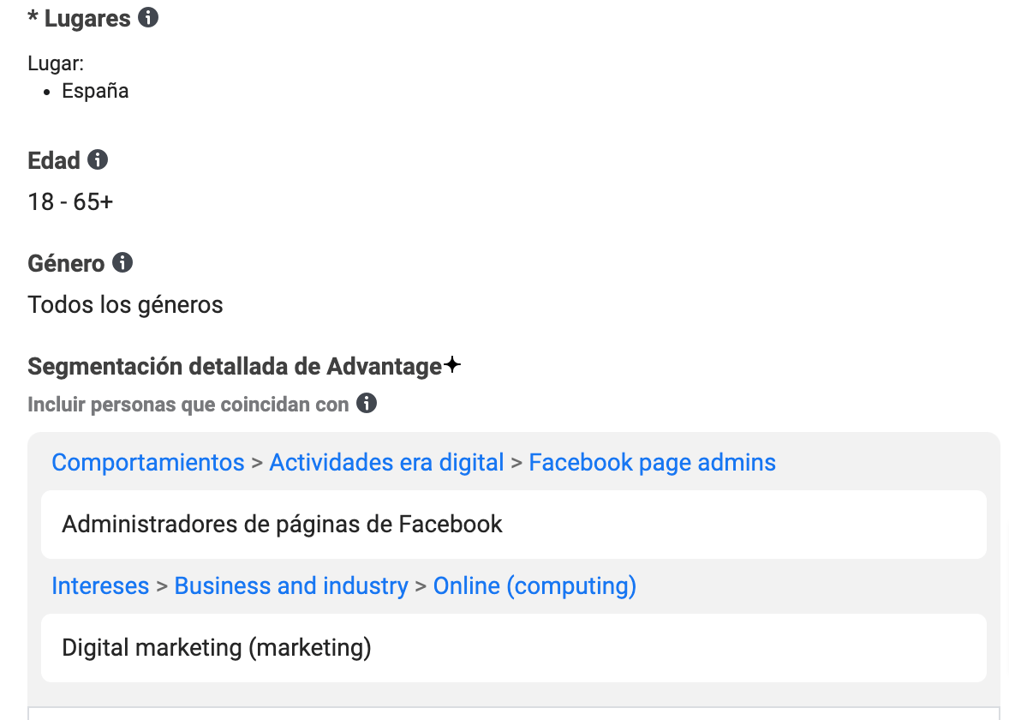Click the Intereses breadcrumb link
The image size is (1009, 720).
click(x=100, y=586)
